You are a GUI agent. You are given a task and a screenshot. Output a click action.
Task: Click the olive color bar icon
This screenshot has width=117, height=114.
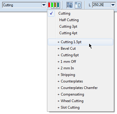tap(55, 5)
